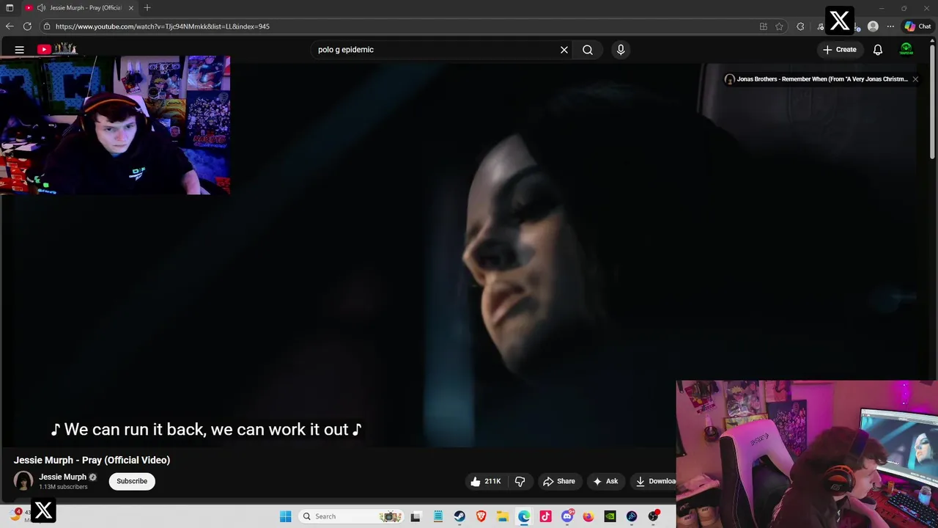
Task: Open the Windows Start menu
Action: pos(286,516)
